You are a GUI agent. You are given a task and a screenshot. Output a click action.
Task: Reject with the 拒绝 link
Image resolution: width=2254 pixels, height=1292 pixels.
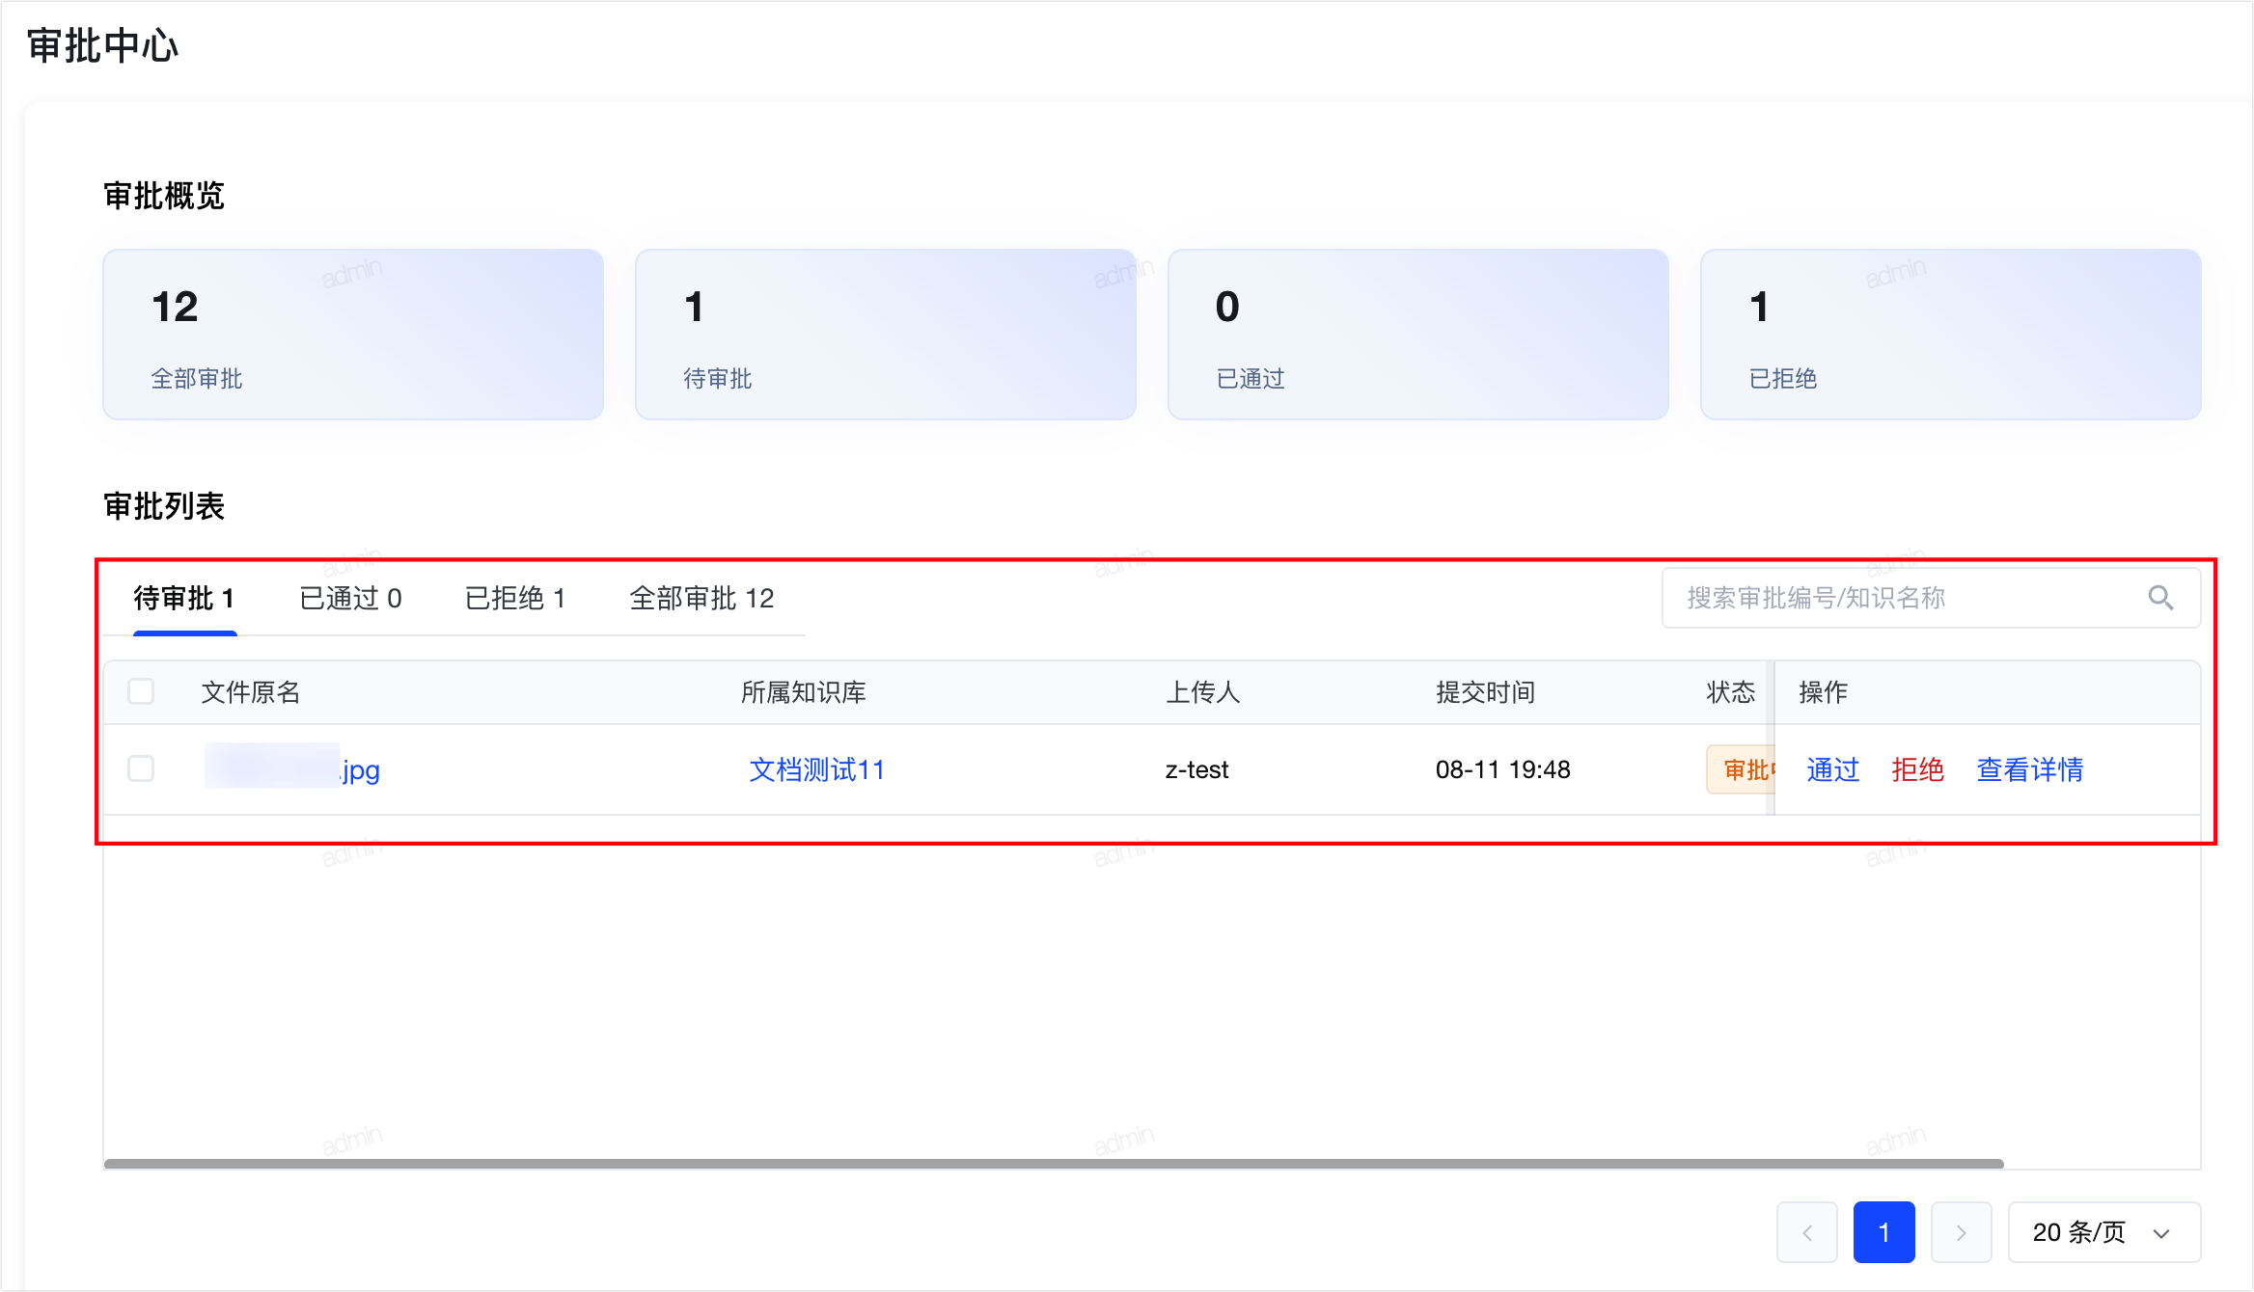click(1917, 769)
